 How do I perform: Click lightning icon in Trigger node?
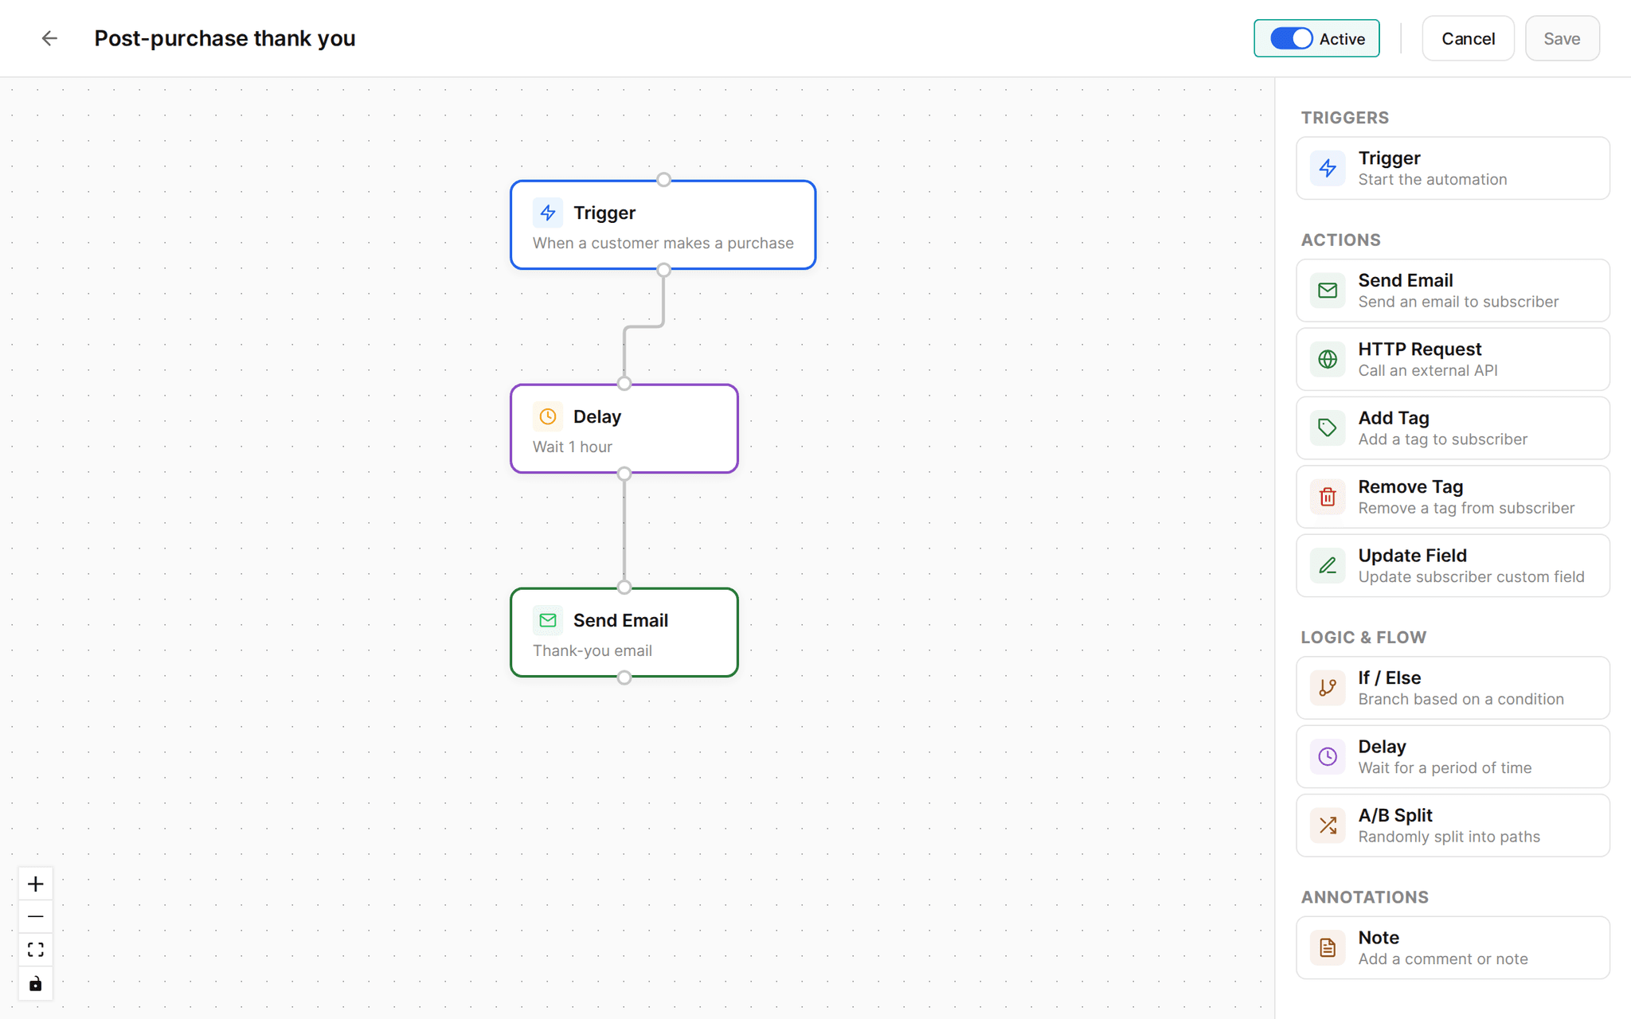(x=548, y=213)
